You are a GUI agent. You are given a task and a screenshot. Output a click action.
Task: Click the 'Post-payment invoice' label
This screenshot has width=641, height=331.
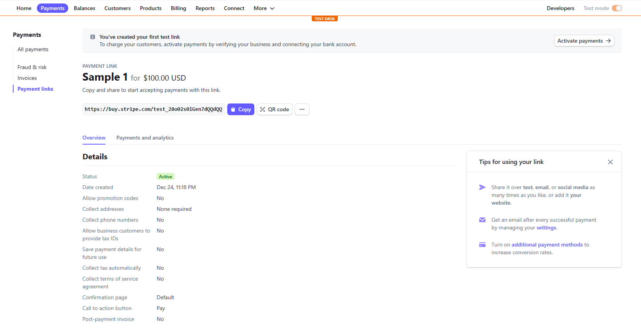pos(108,319)
